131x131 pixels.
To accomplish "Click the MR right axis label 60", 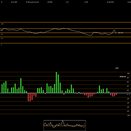I will [x=128, y=82].
